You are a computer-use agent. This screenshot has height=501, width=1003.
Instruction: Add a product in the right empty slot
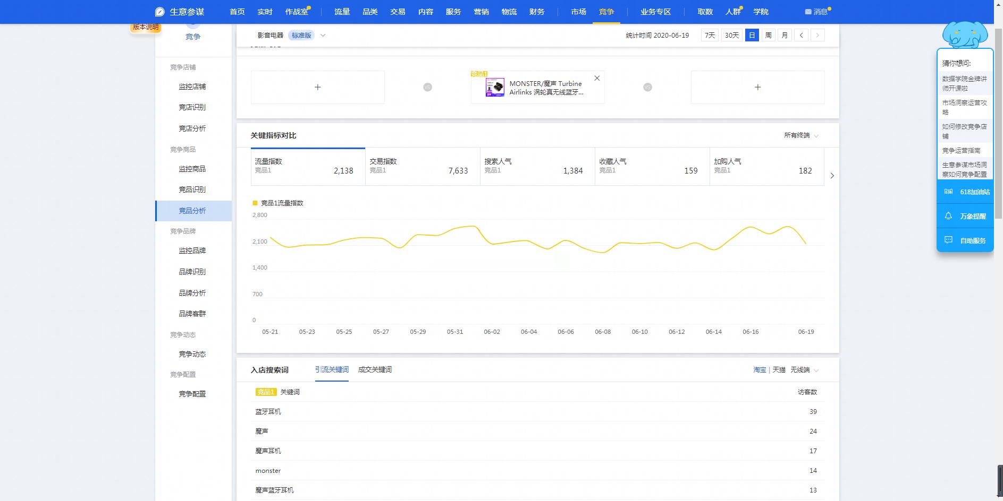coord(757,87)
